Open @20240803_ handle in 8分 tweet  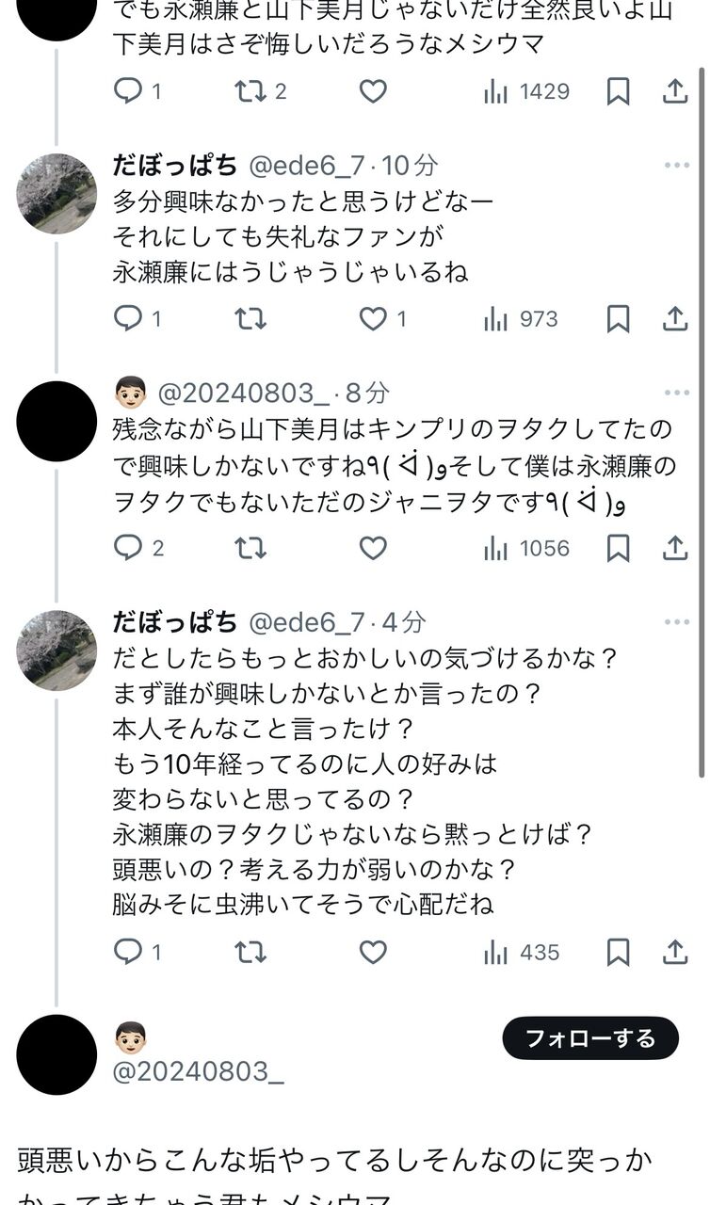[247, 394]
